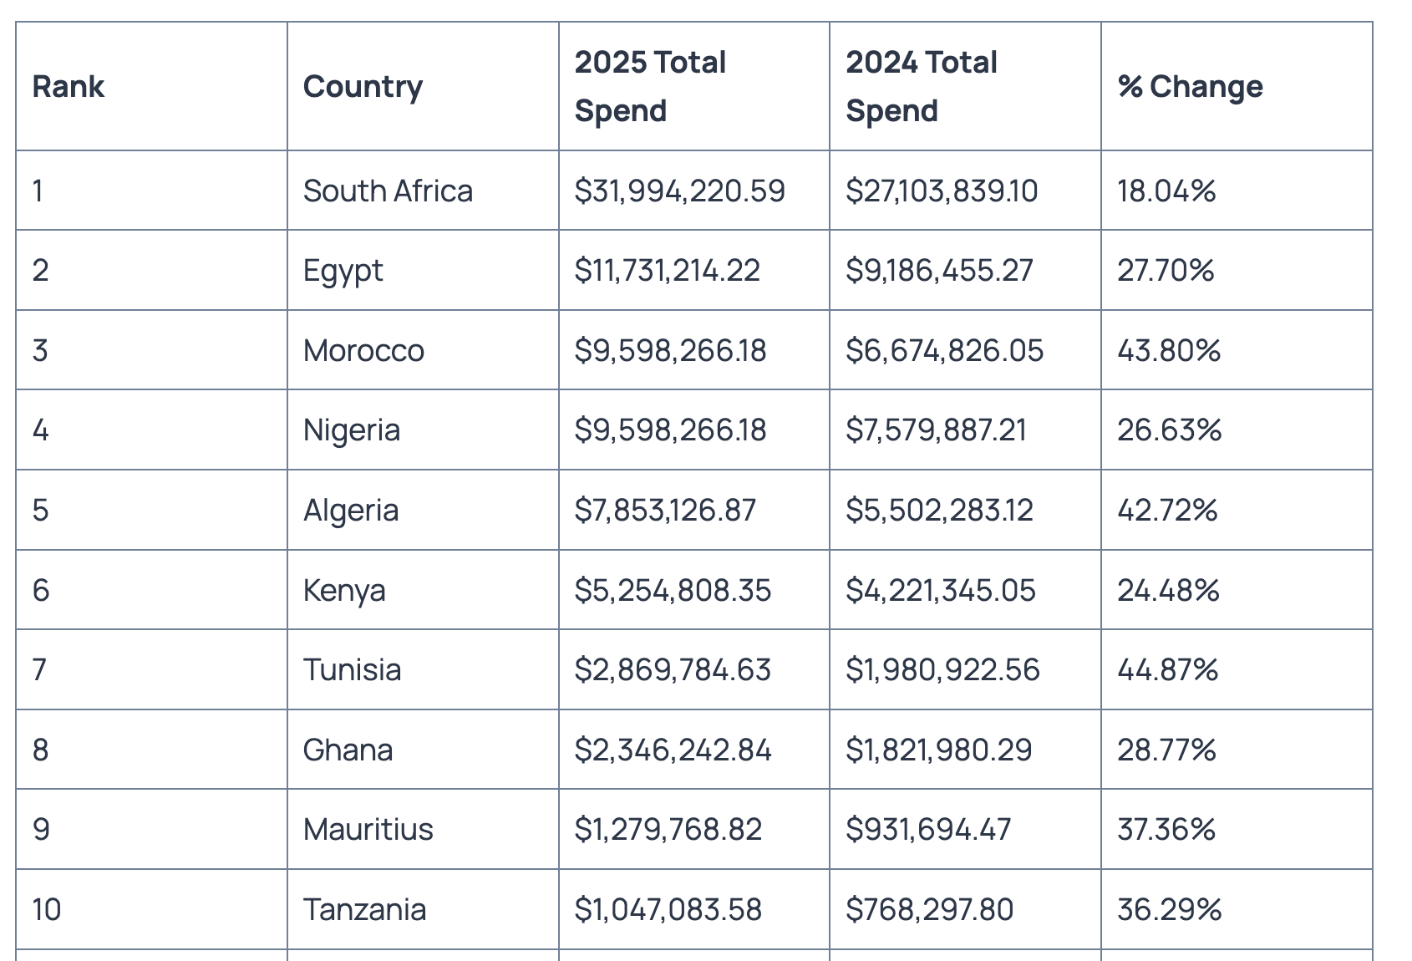Image resolution: width=1412 pixels, height=961 pixels.
Task: Select Egypt's 2024 spend value $9,186,455.27
Action: 939,271
